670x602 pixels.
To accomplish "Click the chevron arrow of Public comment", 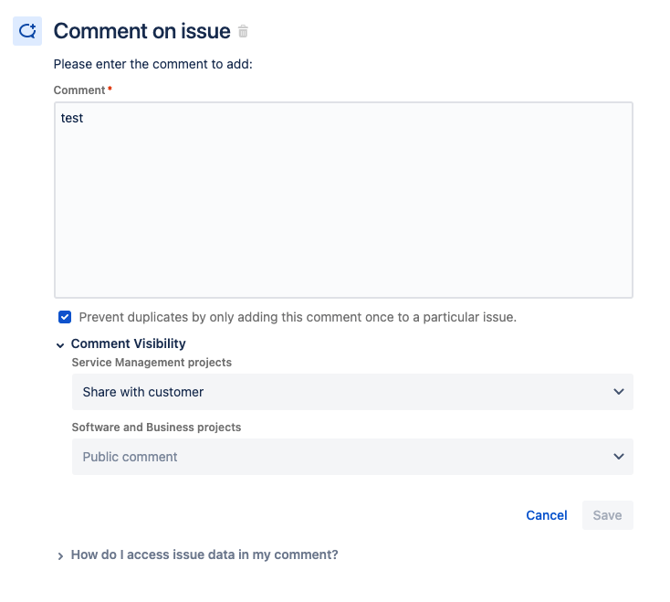I will click(618, 457).
